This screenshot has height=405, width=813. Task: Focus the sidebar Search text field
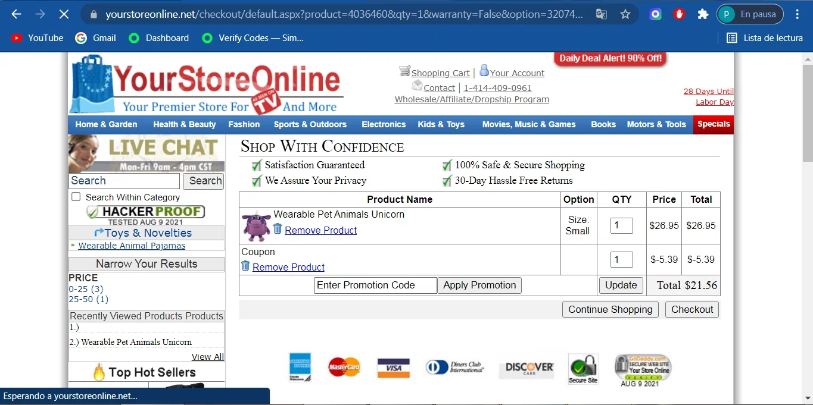coord(124,181)
